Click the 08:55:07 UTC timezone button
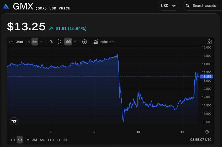222x147 pixels. click(x=201, y=140)
